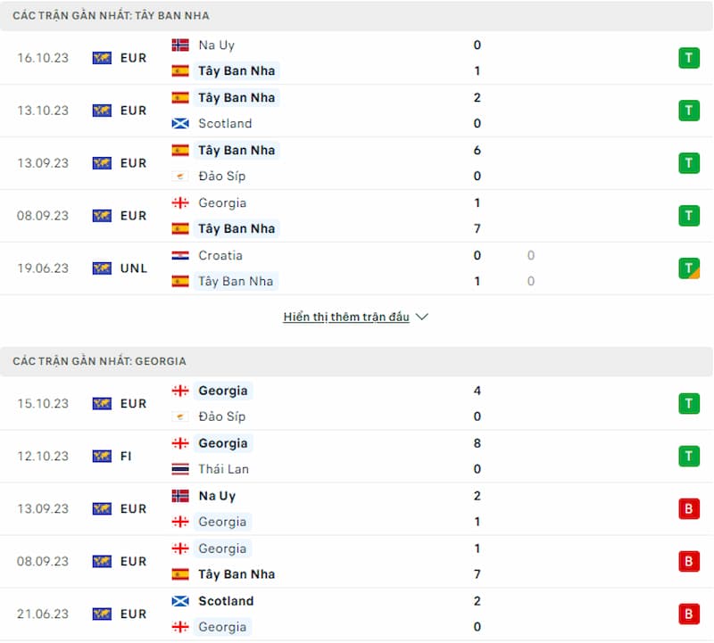Click the Thailand flag beside Thái Lan

[180, 469]
